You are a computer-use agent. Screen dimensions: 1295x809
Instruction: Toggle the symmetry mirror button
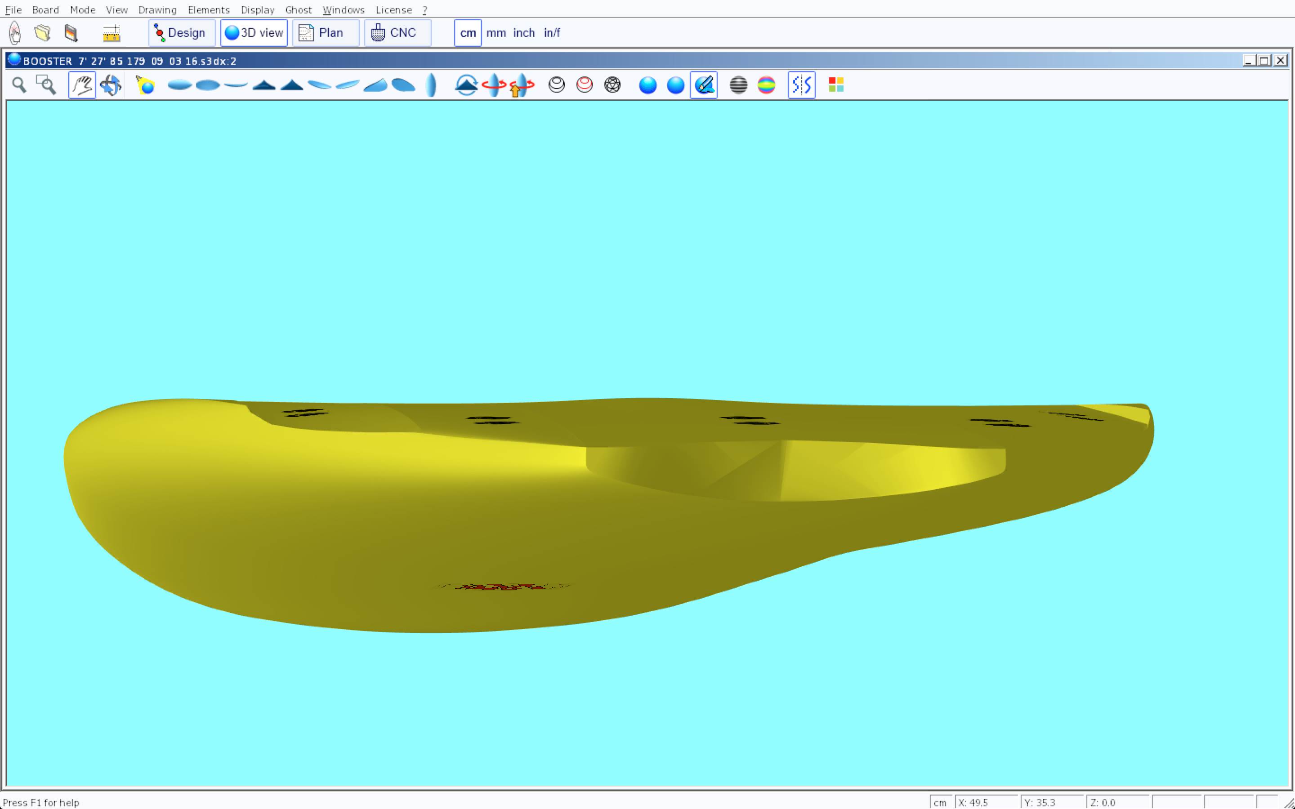pos(801,85)
